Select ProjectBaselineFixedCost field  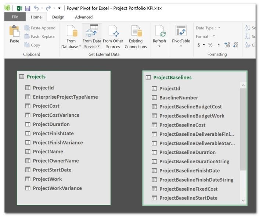[x=188, y=189]
